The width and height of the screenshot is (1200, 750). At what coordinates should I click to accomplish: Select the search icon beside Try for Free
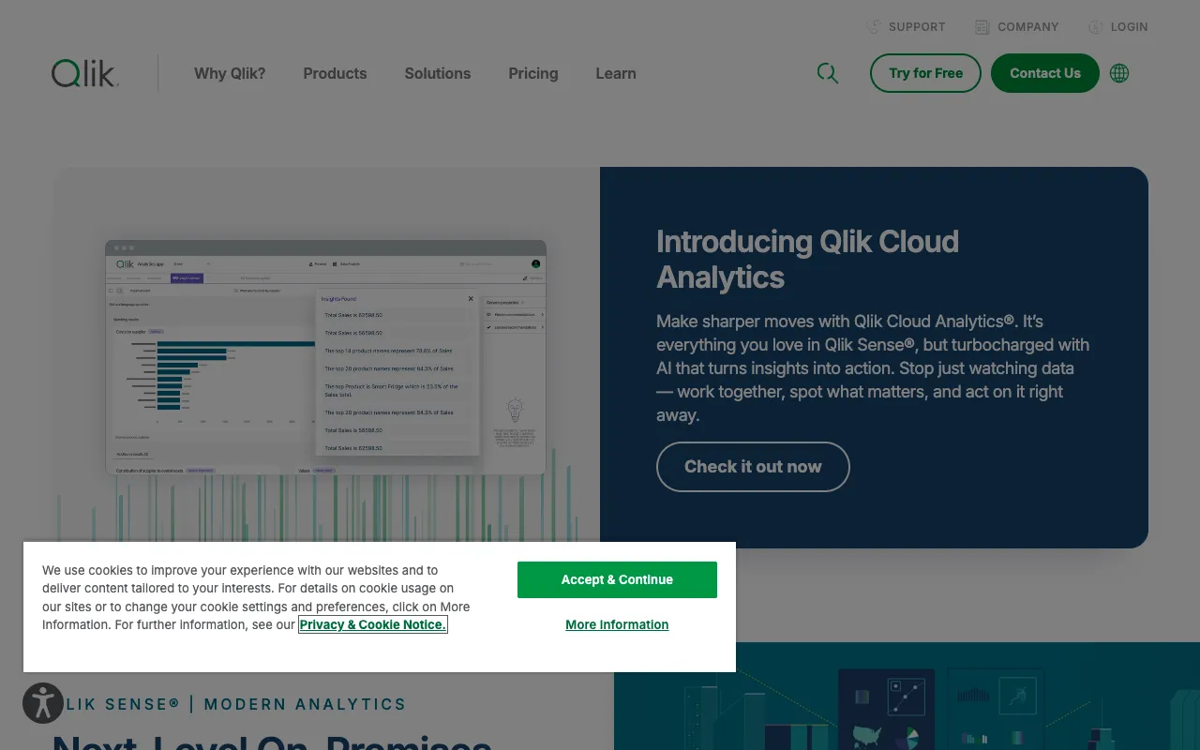[828, 72]
